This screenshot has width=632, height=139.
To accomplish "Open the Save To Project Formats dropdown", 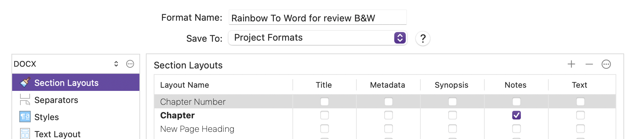I will 317,38.
